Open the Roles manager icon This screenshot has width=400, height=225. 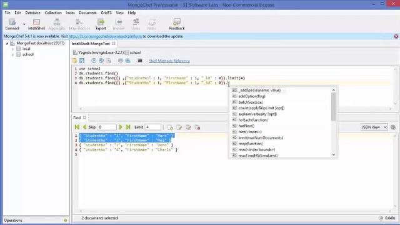point(152,24)
